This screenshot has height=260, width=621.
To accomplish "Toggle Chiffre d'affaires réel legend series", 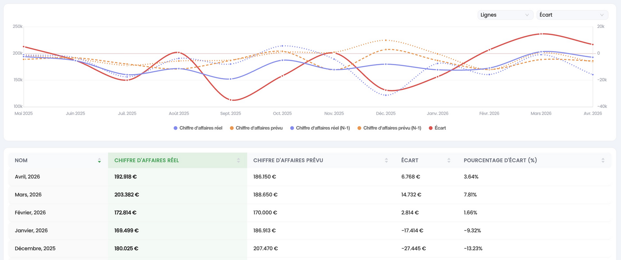I will click(198, 128).
